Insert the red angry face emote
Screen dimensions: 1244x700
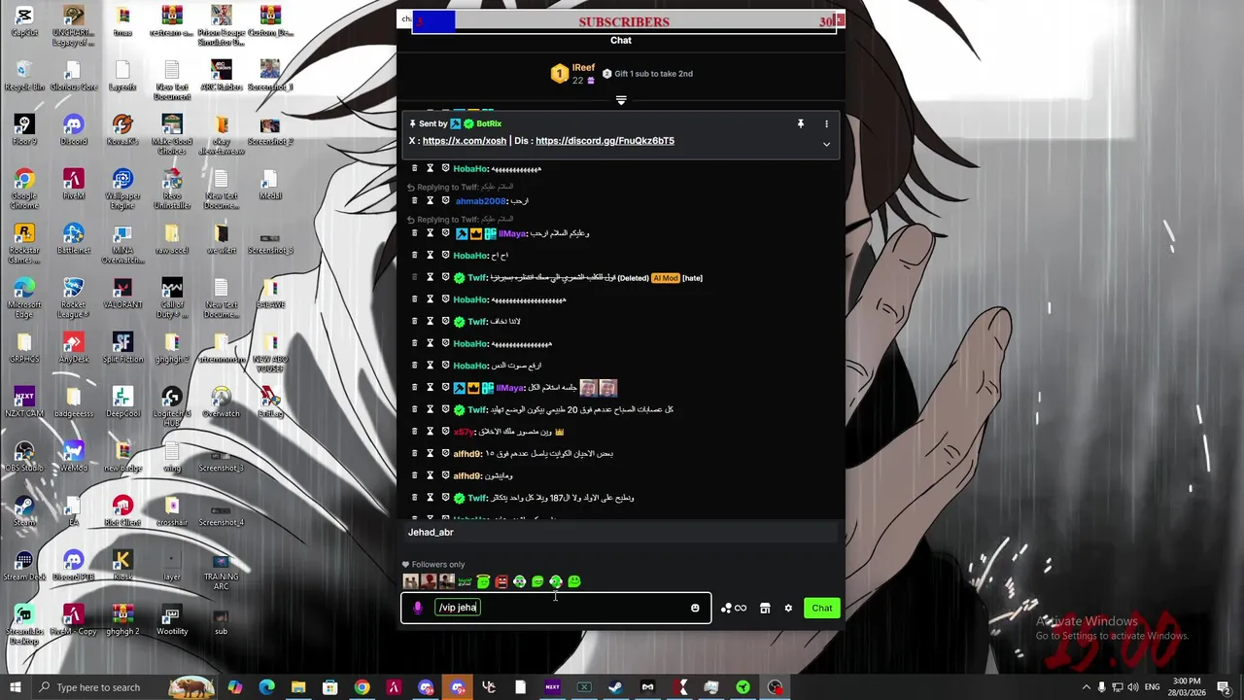[501, 581]
